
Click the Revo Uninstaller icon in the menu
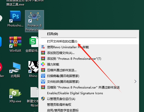click(x=43, y=47)
